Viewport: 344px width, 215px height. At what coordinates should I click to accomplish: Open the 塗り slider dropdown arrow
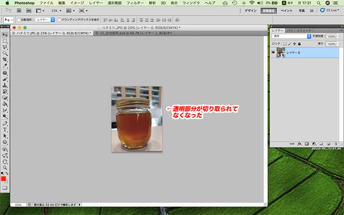pyautogui.click(x=338, y=44)
